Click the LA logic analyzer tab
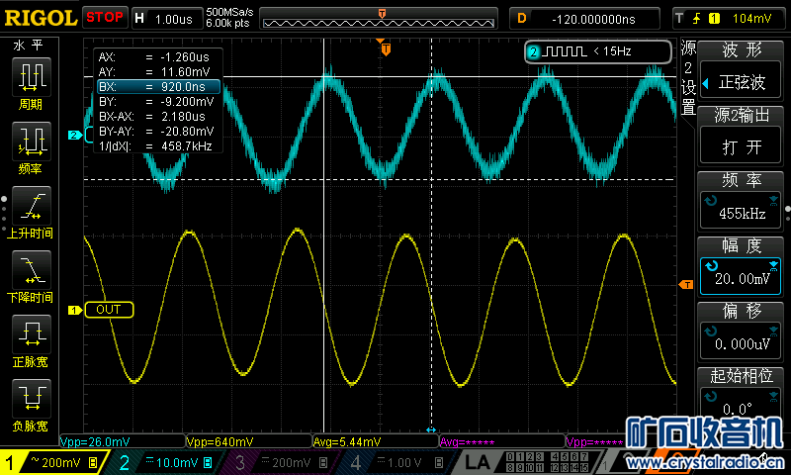The width and height of the screenshot is (791, 475). (478, 462)
